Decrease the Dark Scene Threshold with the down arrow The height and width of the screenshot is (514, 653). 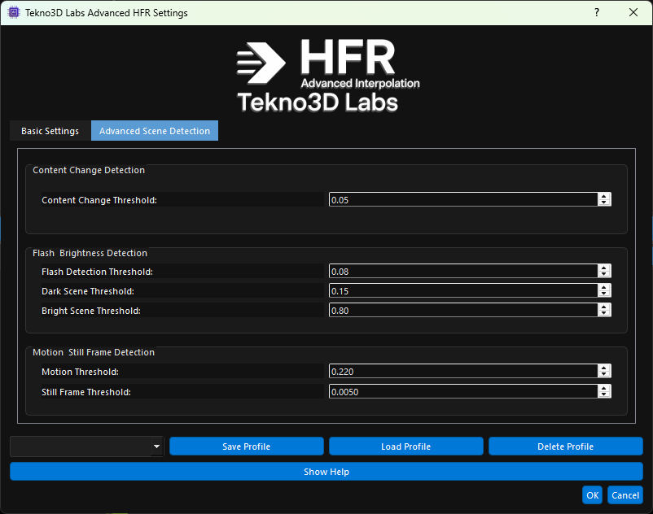pos(604,294)
